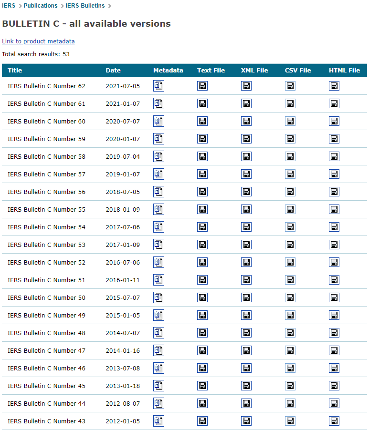
Task: Download XML file of Bulletin C Number 48
Action: pos(246,333)
